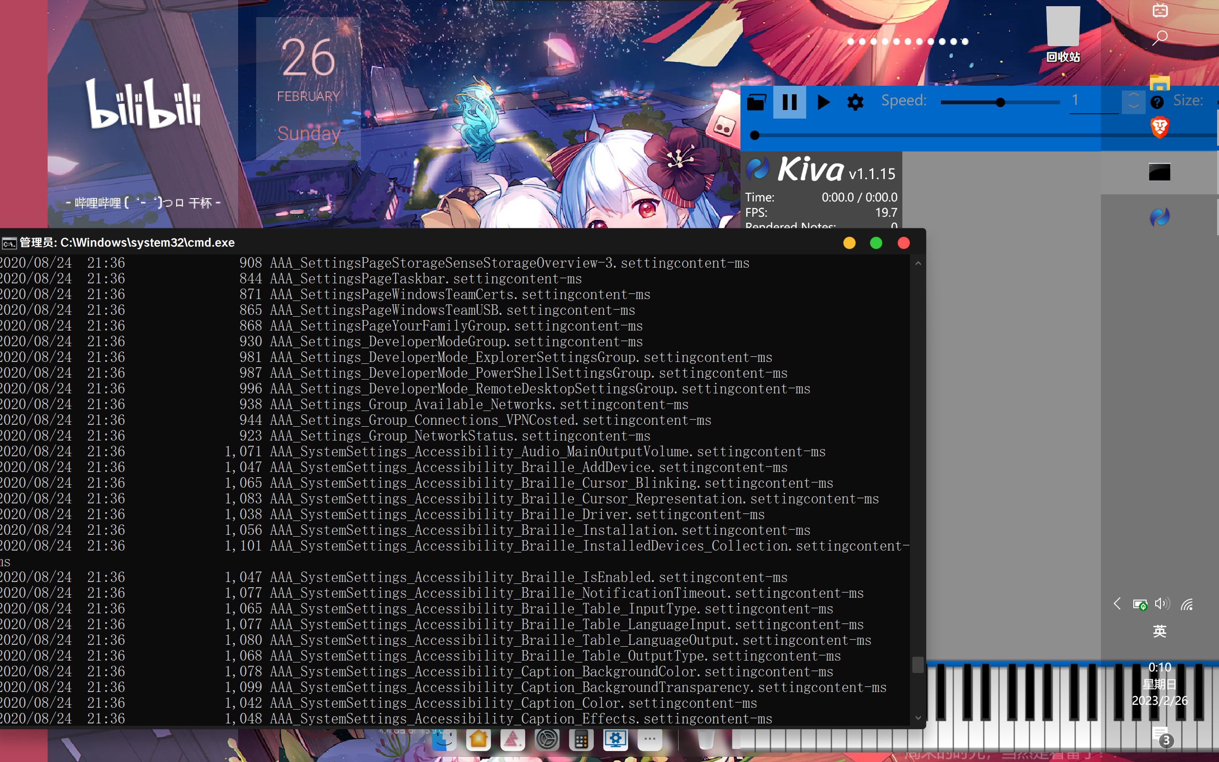Pause playback in Kiva
The image size is (1219, 762).
click(789, 102)
